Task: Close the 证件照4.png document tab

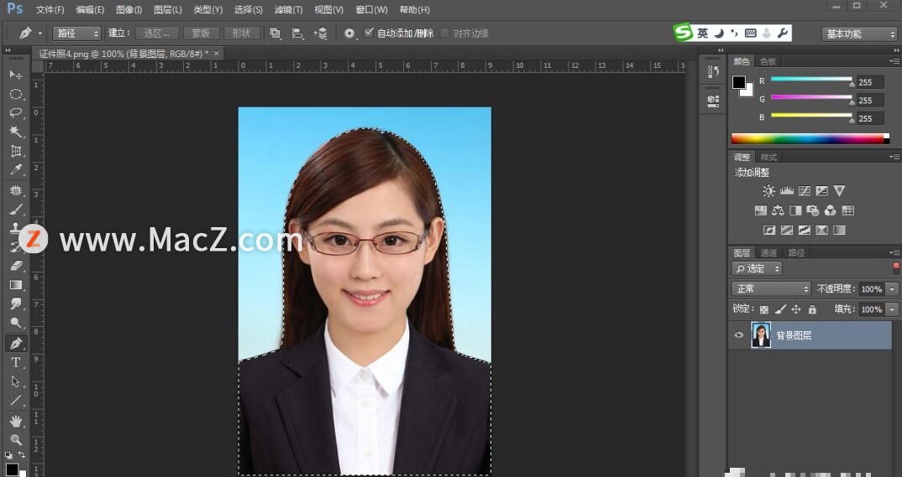Action: [217, 54]
